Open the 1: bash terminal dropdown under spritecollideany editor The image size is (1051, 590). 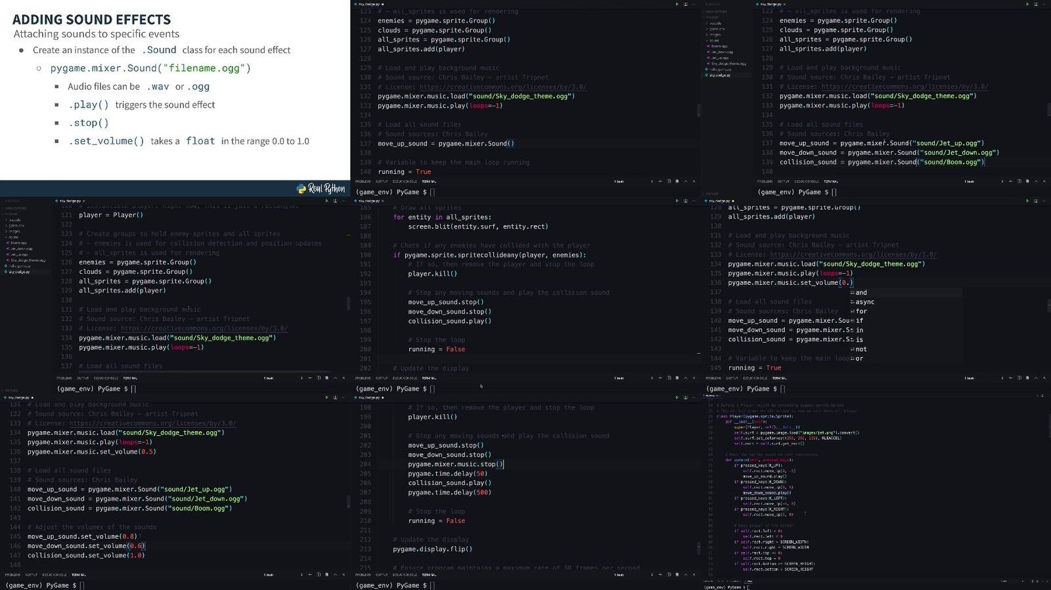[x=619, y=378]
